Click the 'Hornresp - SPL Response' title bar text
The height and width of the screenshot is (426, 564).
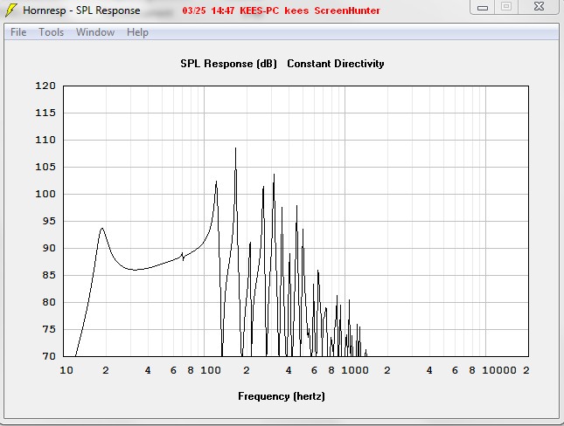coord(81,10)
